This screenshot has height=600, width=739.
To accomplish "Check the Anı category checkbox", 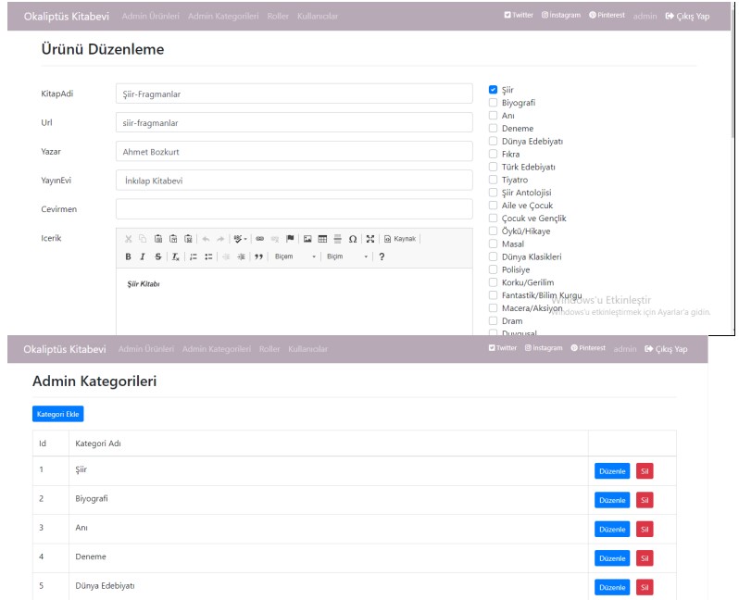I will pyautogui.click(x=493, y=115).
